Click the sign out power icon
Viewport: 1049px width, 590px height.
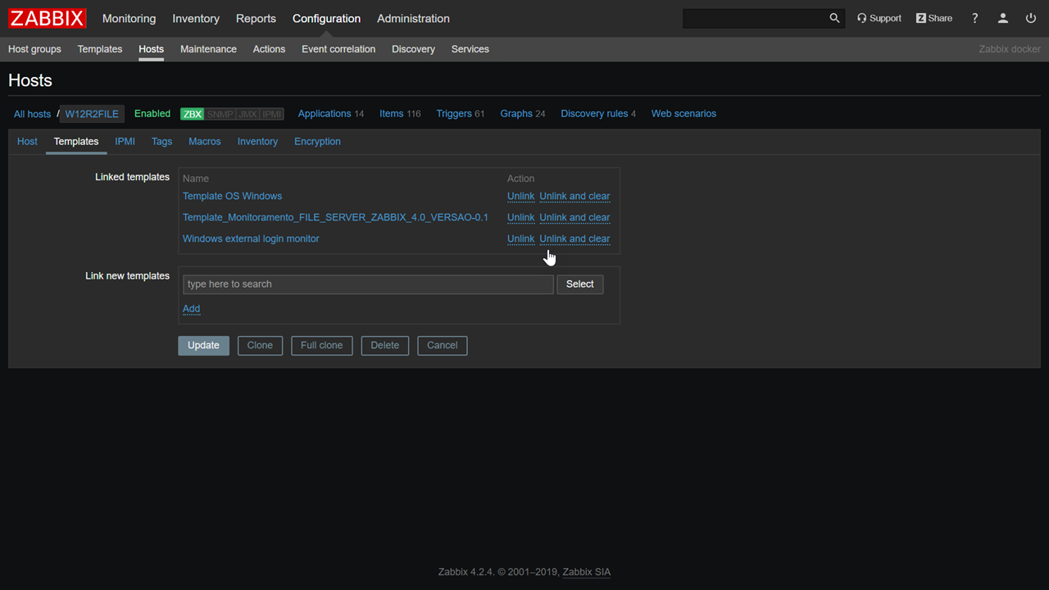(x=1031, y=18)
